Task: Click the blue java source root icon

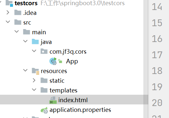Action: click(35, 42)
